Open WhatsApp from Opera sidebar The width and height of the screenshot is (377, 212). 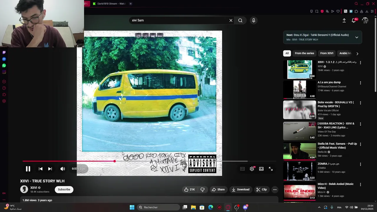pyautogui.click(x=4, y=65)
